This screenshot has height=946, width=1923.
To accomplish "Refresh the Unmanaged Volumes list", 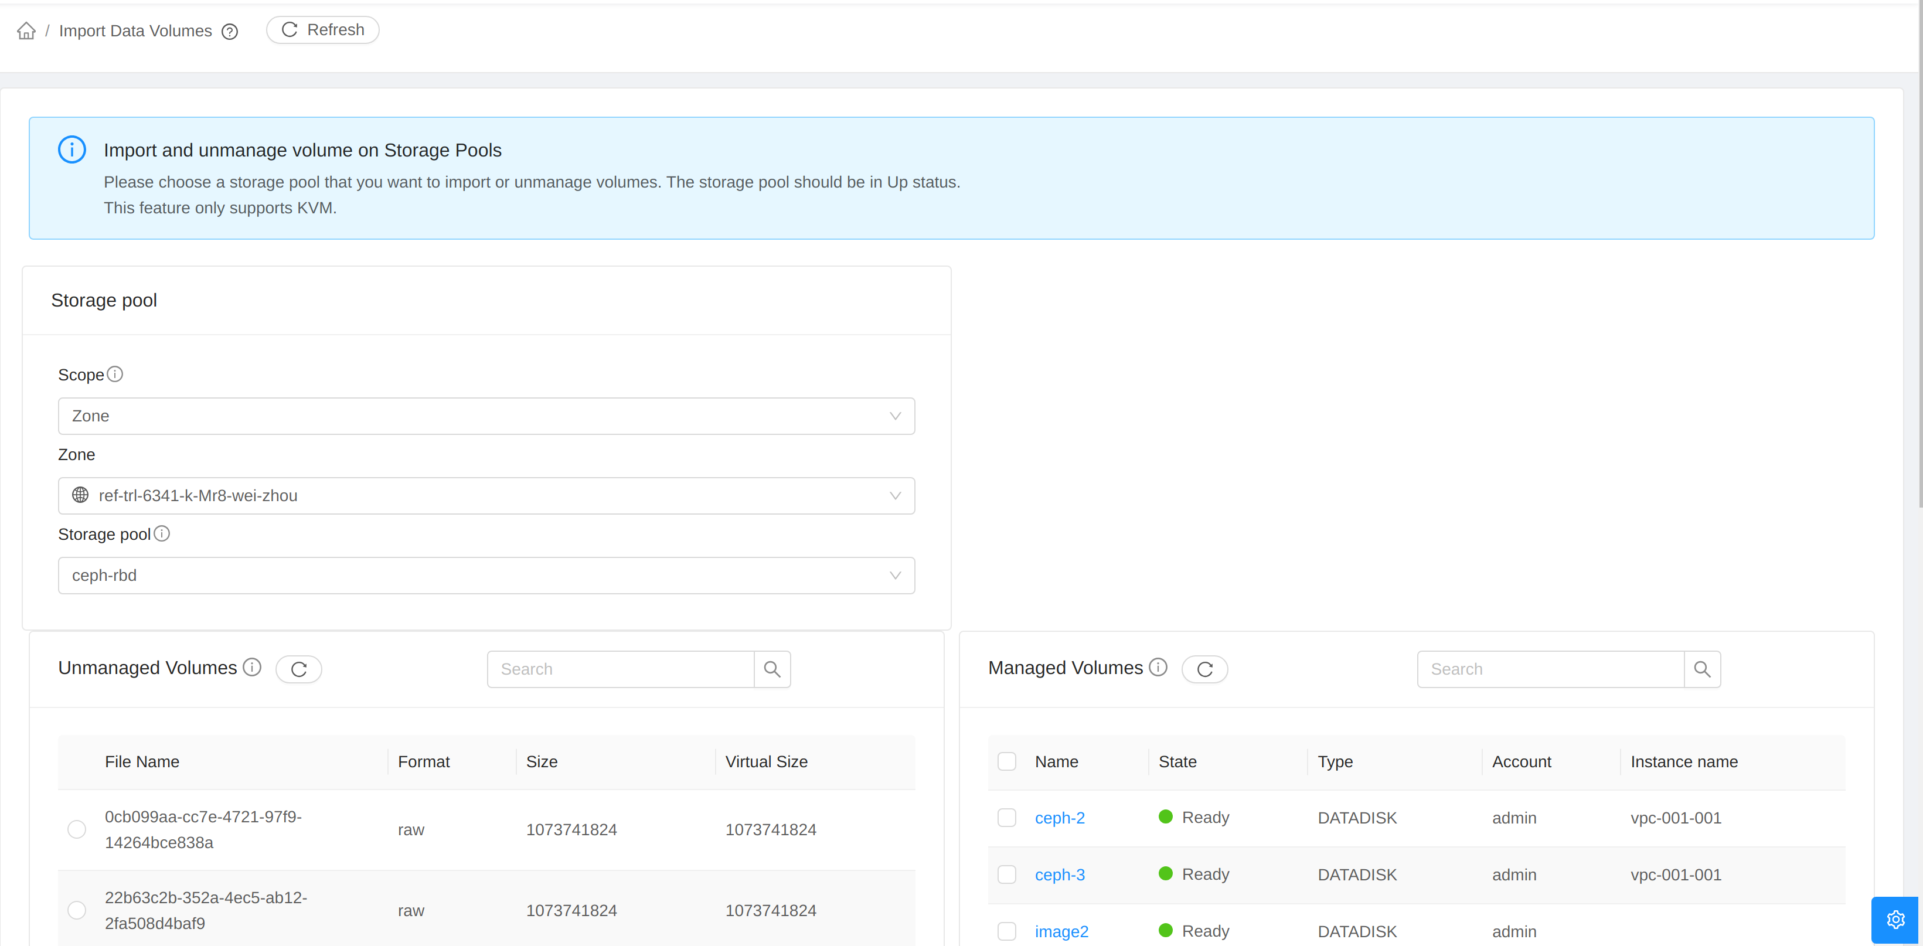I will click(x=298, y=669).
